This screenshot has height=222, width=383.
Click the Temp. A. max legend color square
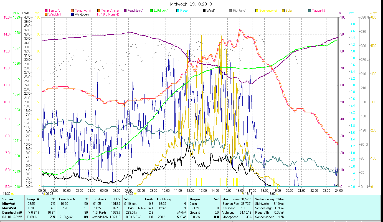(x=99, y=11)
